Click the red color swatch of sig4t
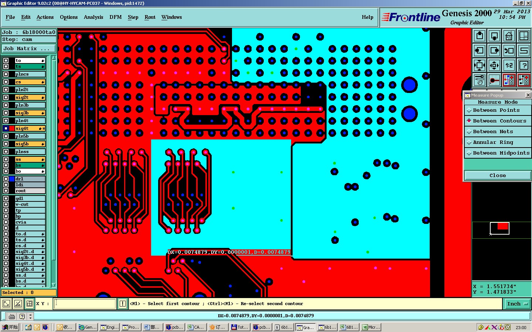 (12, 128)
